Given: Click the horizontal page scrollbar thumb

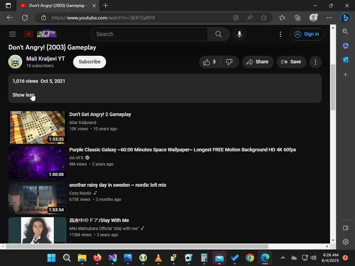Looking at the screenshot, I should (137, 246).
